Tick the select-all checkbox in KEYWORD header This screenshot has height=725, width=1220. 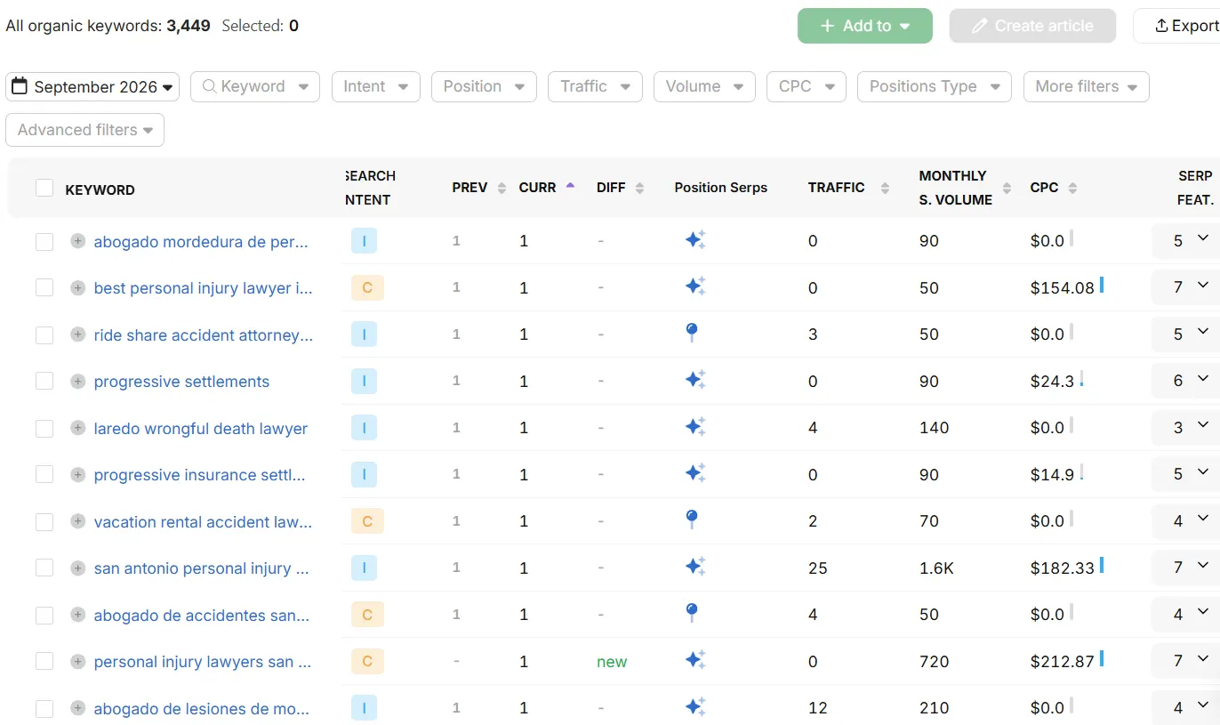(44, 189)
